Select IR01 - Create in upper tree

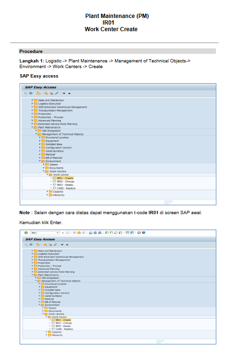(x=63, y=178)
